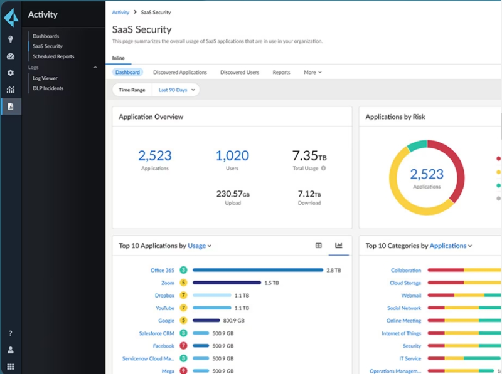This screenshot has height=374, width=502.
Task: Click Salesforce CRM risk score badge
Action: (183, 333)
